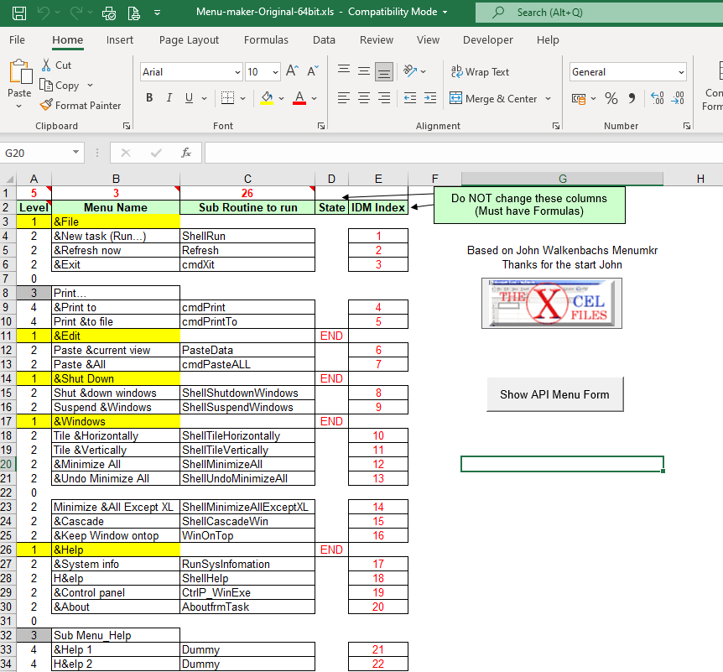
Task: Click the Copy icon
Action: 46,86
